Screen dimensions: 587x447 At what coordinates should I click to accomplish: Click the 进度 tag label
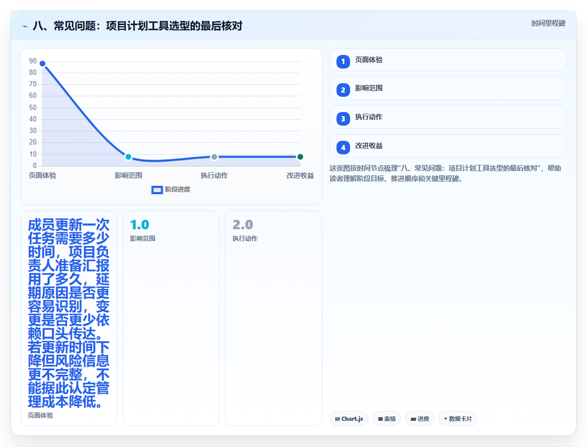click(423, 419)
